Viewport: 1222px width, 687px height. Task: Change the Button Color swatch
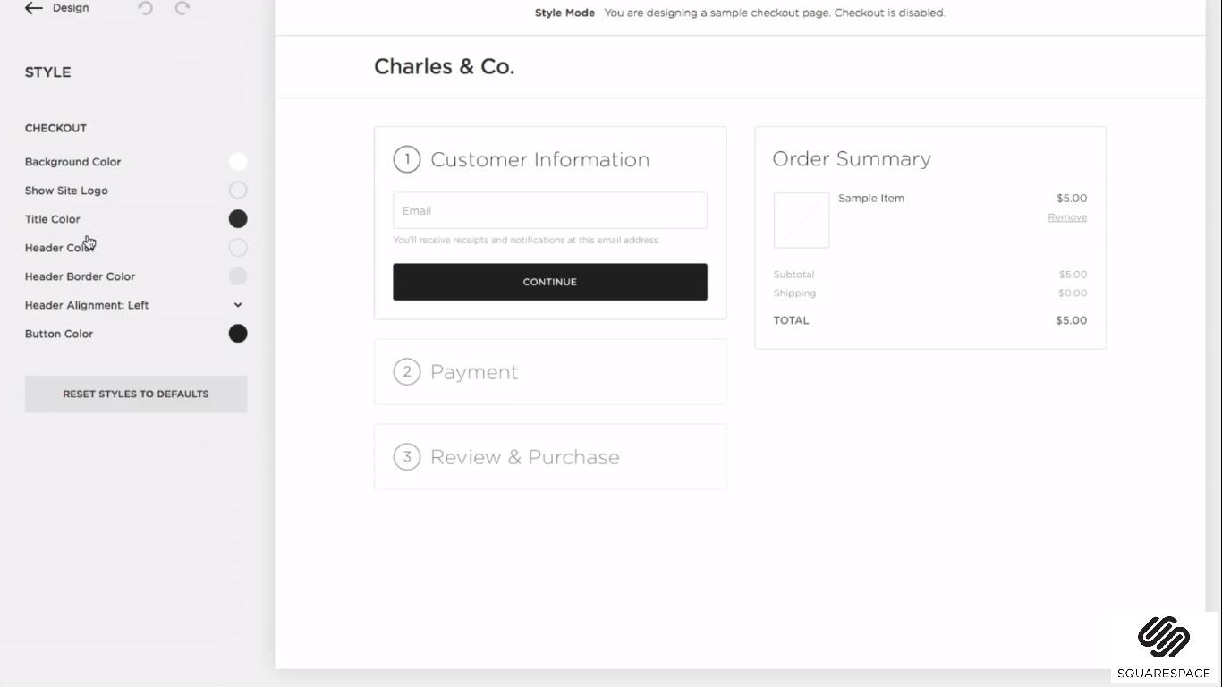pos(238,334)
